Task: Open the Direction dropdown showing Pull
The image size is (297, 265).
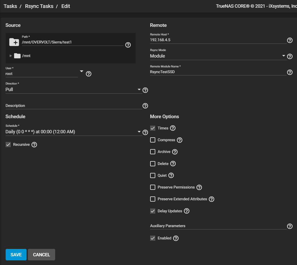Action: (74, 90)
